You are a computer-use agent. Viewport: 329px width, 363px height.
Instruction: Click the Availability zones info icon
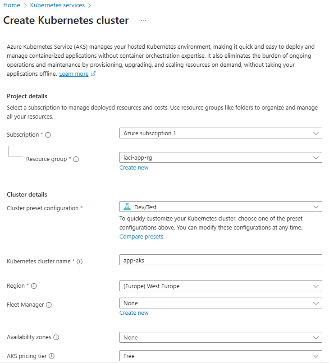(x=56, y=337)
